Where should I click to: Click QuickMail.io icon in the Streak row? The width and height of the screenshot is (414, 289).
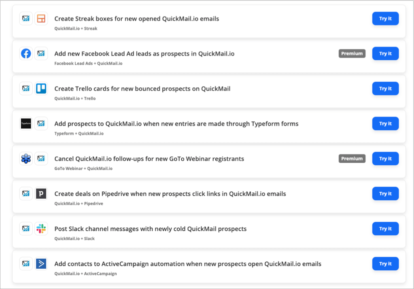[x=26, y=19]
